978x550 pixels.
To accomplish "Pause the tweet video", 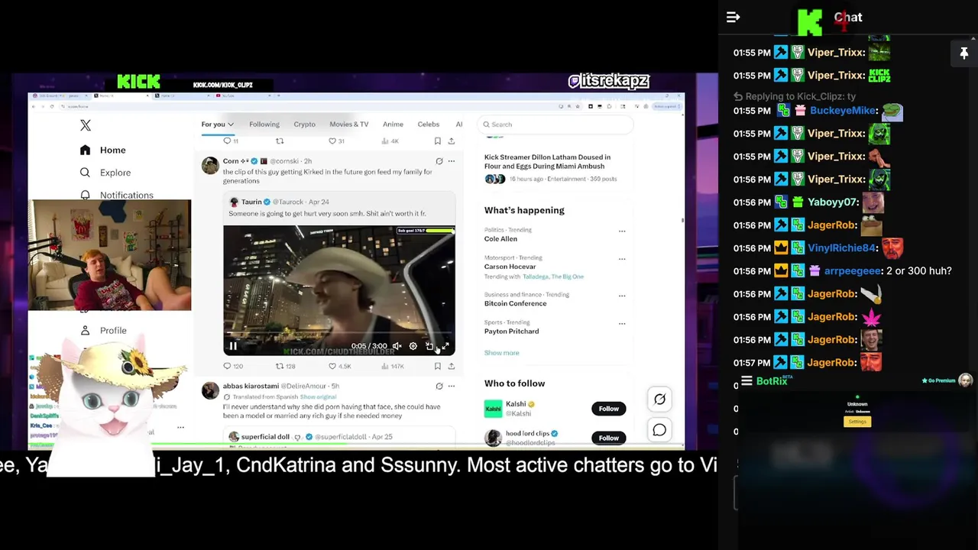I will [x=233, y=346].
